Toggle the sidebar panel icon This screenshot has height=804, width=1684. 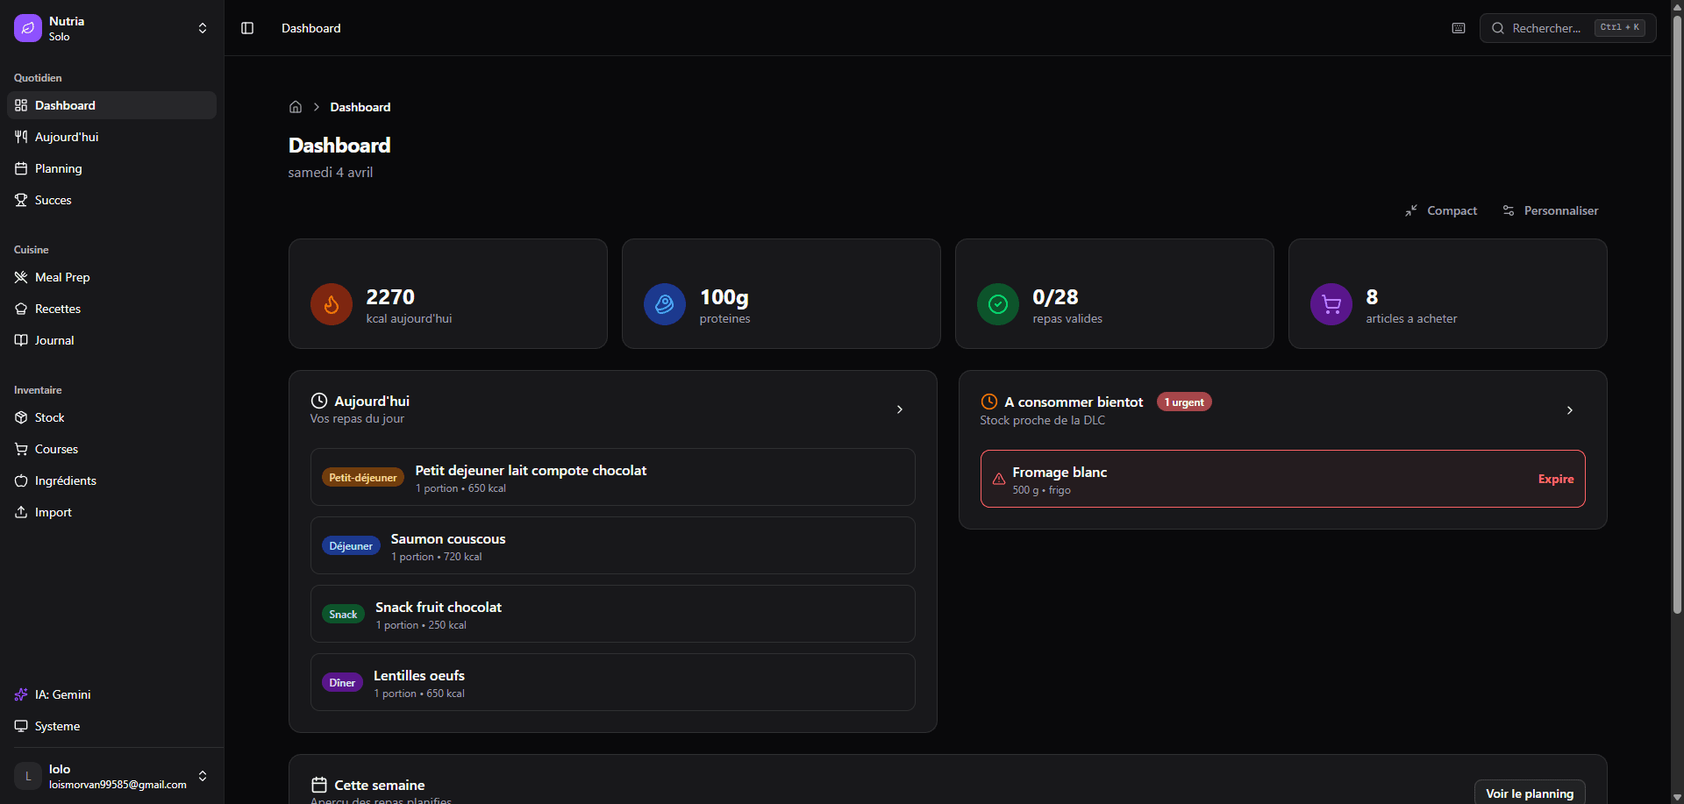pyautogui.click(x=247, y=28)
